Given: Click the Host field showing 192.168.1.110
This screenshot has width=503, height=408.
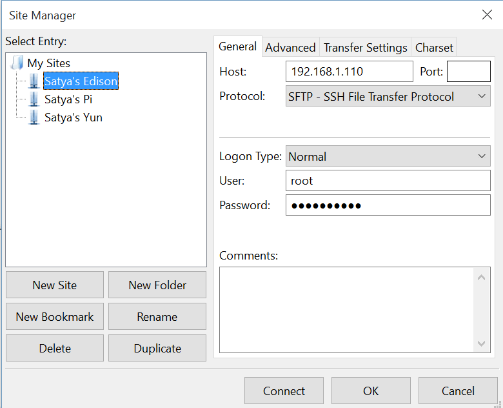Looking at the screenshot, I should (x=350, y=71).
